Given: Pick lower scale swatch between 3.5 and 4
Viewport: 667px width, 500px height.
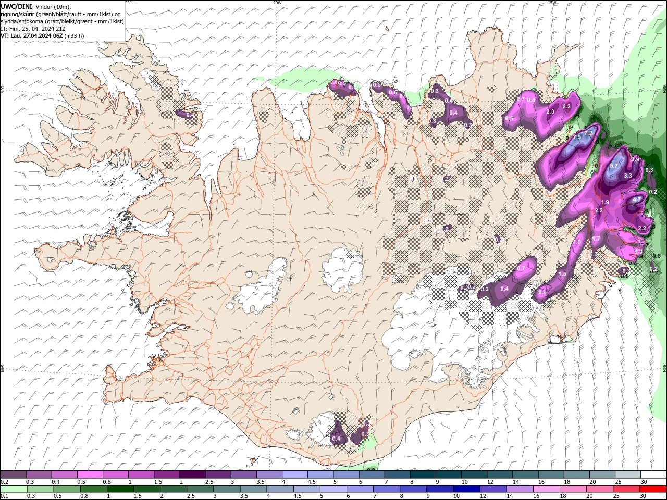Looking at the screenshot, I should tap(253, 489).
